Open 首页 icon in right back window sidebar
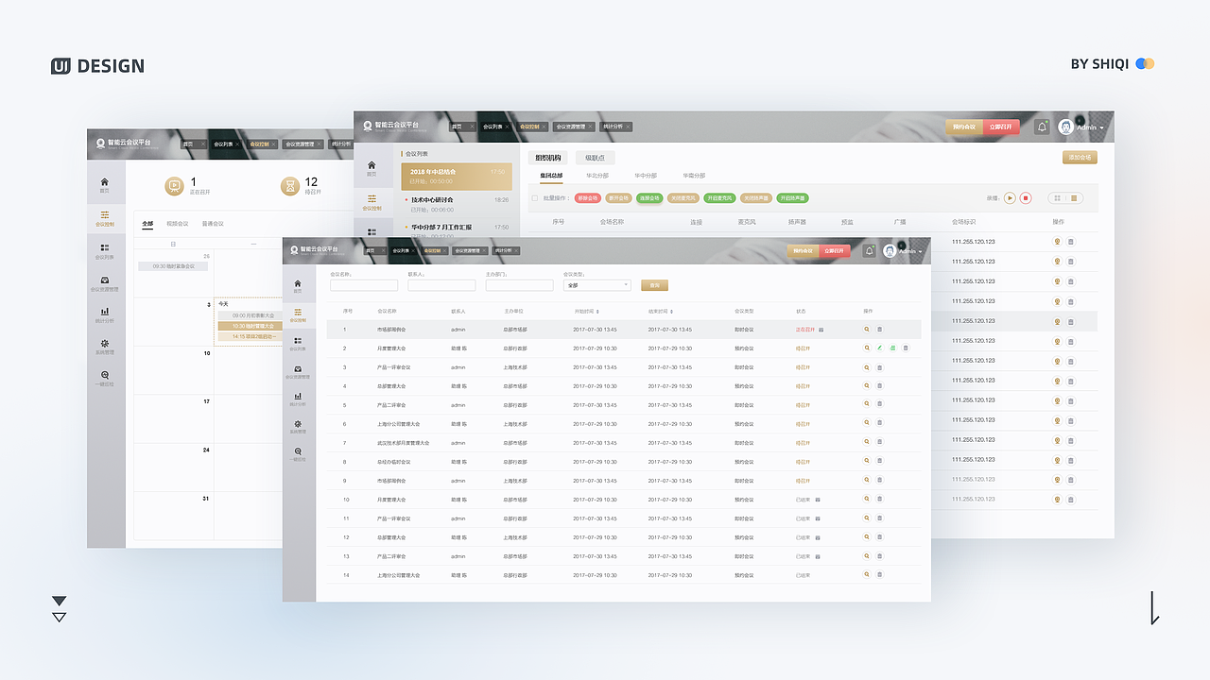1210x680 pixels. 372,164
